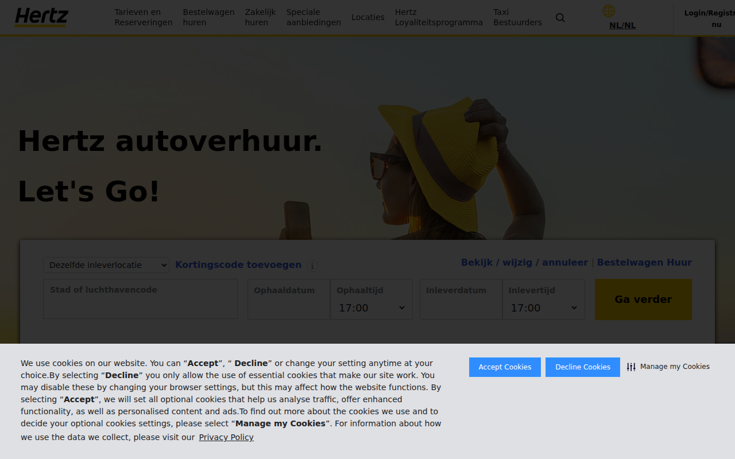Screen dimensions: 735x459
Task: Click the Hertz logo
Action: click(x=41, y=17)
